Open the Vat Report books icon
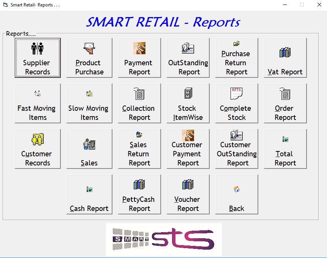This screenshot has width=327, height=258. (285, 52)
